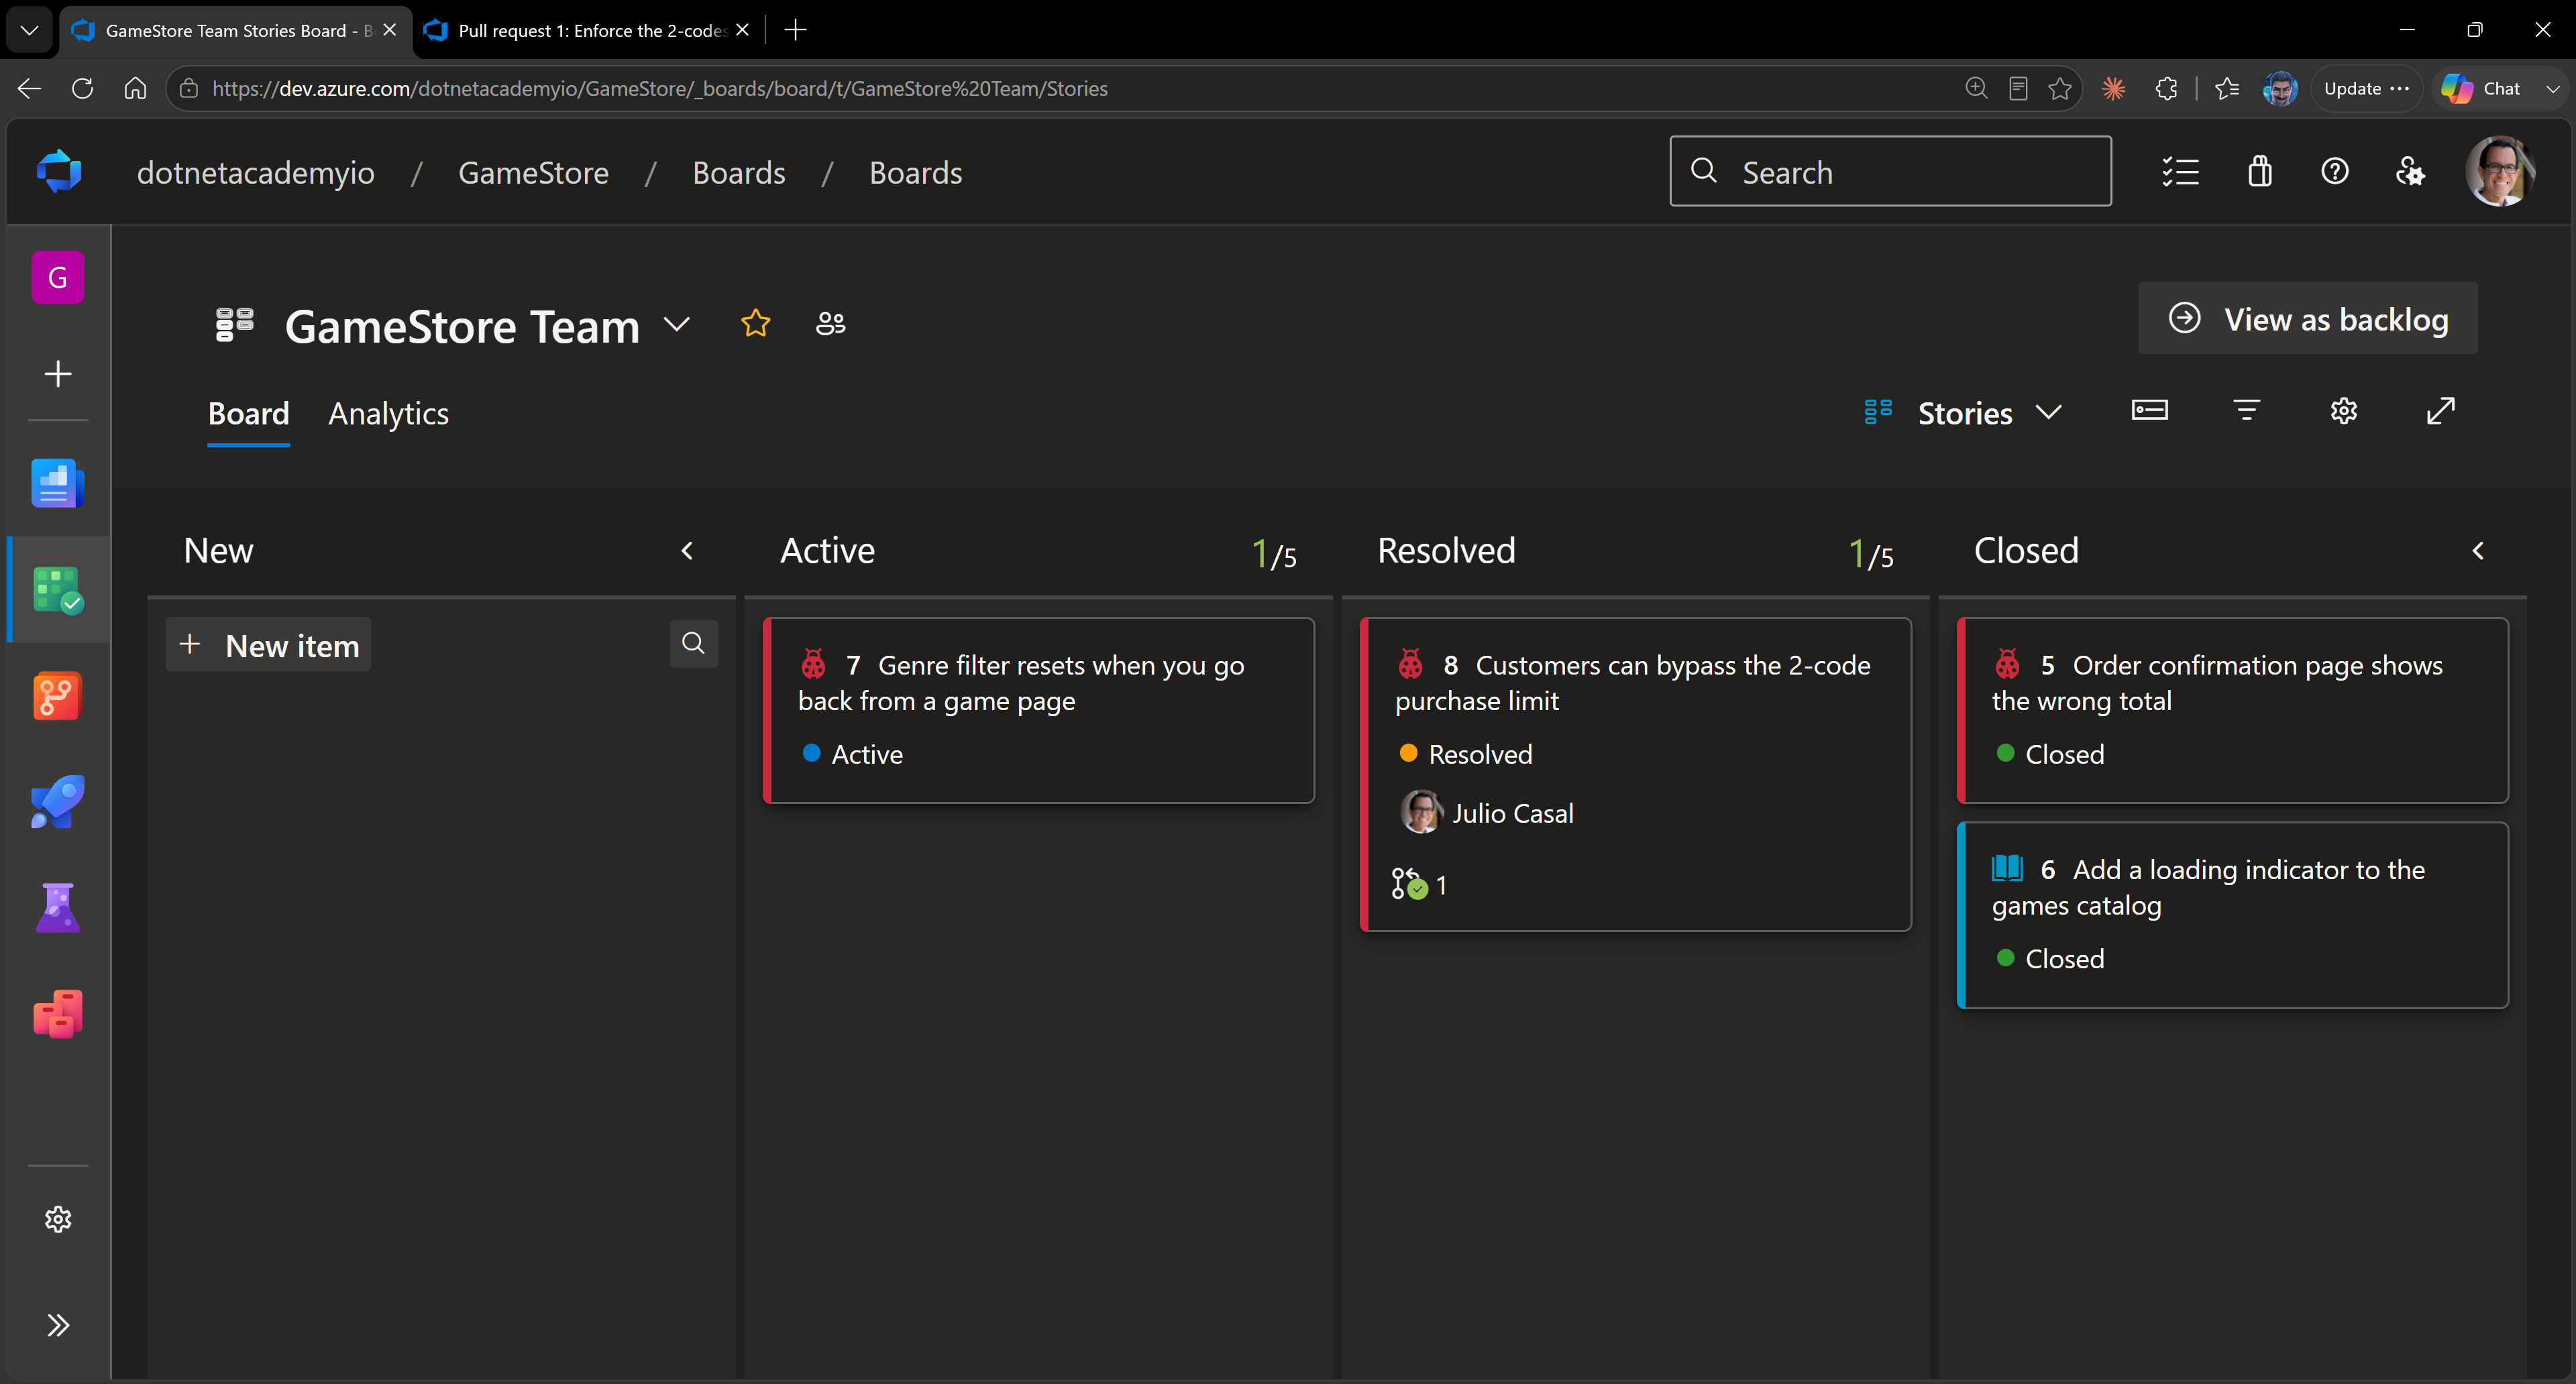Select the Pull request 1 browser tab
The width and height of the screenshot is (2576, 1384).
[x=588, y=30]
